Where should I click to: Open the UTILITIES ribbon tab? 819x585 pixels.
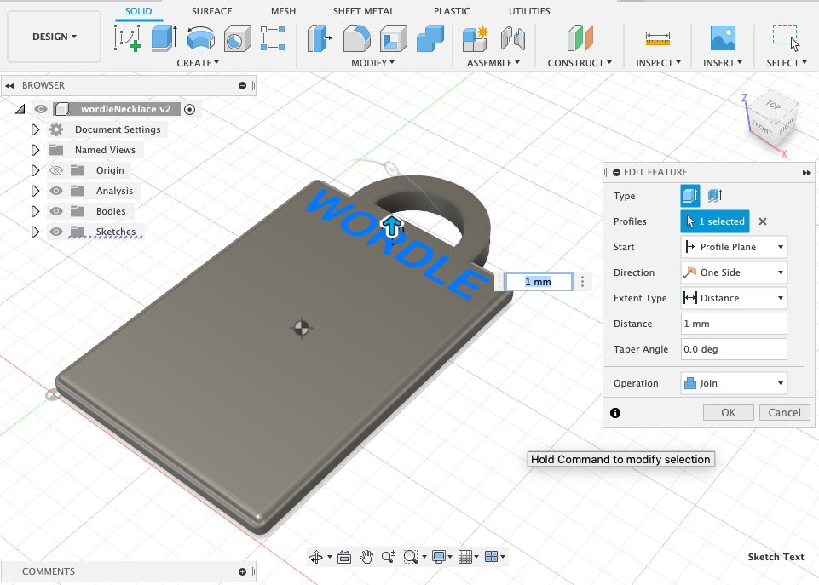click(528, 11)
